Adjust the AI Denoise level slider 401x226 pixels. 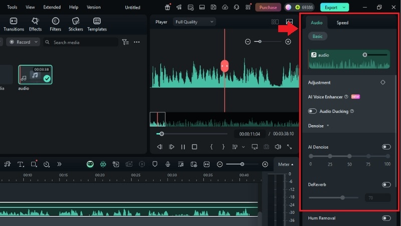[349, 156]
